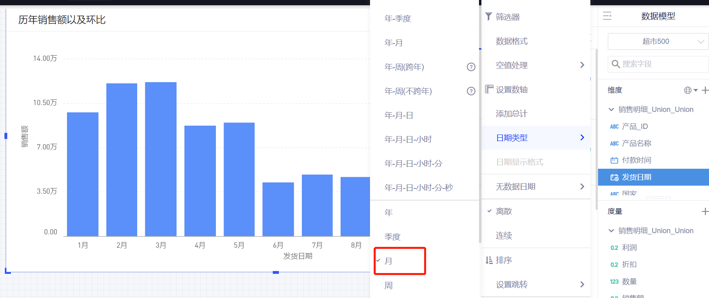Click the 6月 bar in chart
709x298 pixels.
(278, 209)
